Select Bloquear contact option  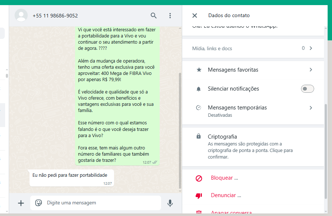pyautogui.click(x=224, y=178)
